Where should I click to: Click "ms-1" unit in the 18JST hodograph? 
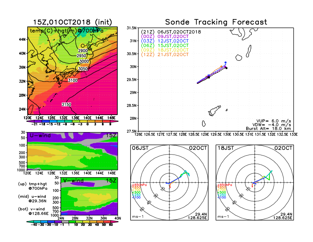coord(223,217)
